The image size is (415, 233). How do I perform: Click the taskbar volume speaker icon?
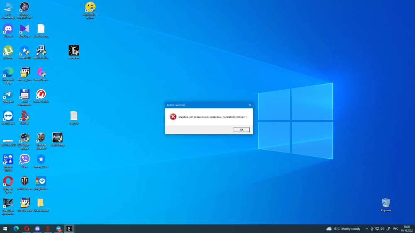coord(382,228)
